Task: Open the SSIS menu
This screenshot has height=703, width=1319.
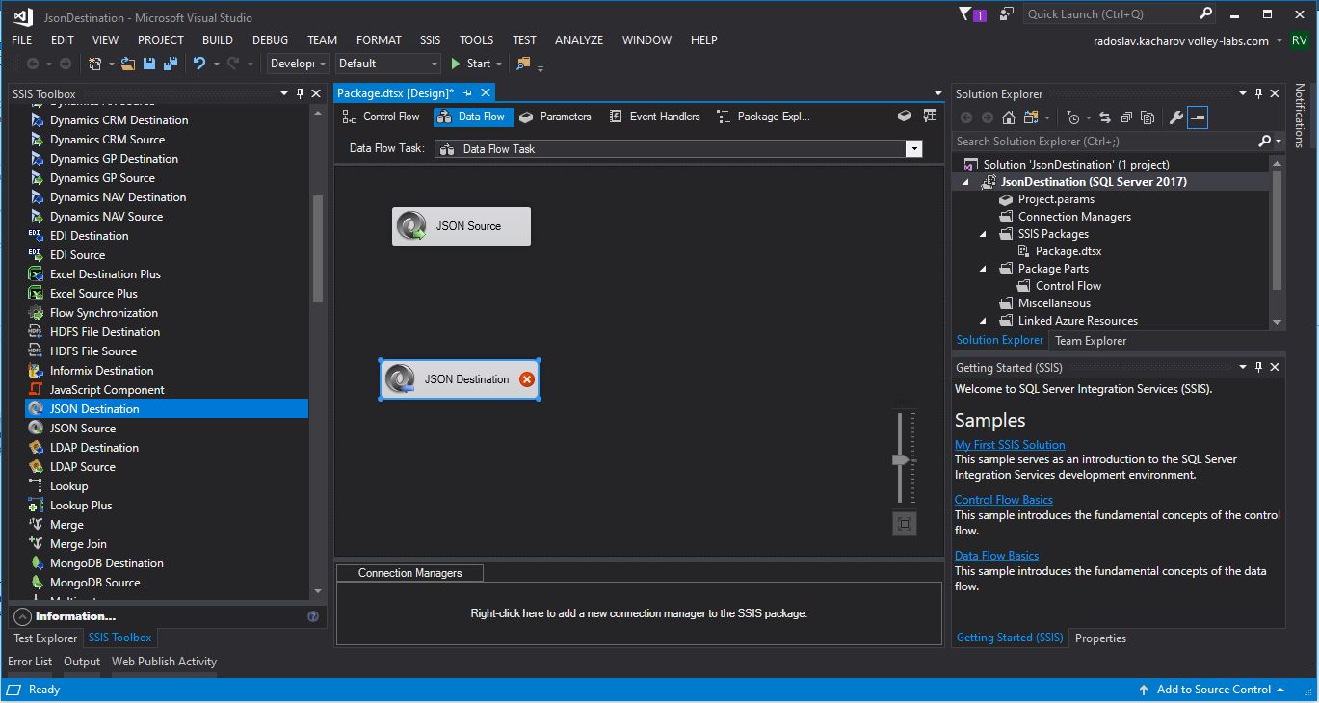Action: point(430,40)
